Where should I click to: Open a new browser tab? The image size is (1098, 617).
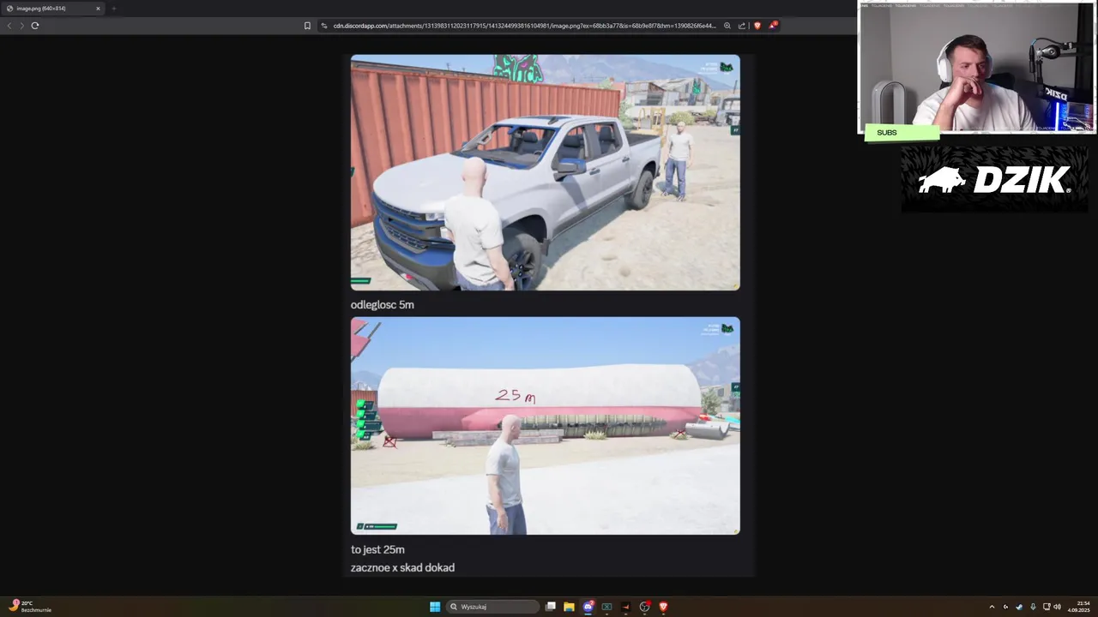point(113,9)
